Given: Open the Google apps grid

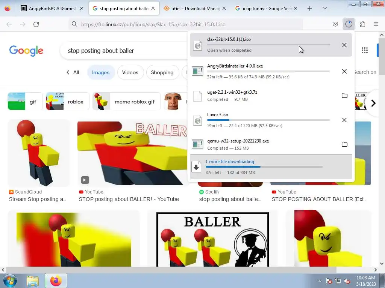Looking at the screenshot, I should [365, 50].
